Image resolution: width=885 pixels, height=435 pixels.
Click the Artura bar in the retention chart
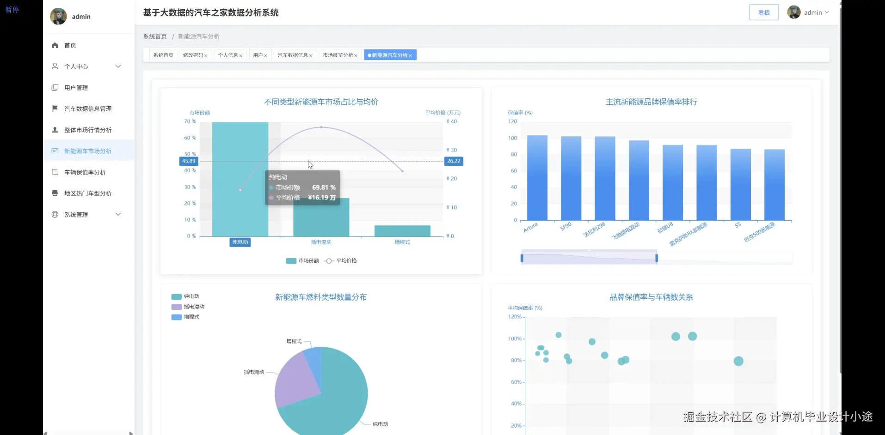pyautogui.click(x=537, y=178)
